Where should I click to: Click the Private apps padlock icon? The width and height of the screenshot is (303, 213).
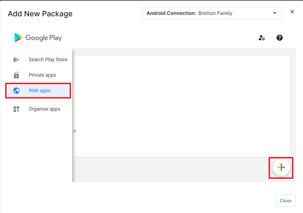point(16,75)
